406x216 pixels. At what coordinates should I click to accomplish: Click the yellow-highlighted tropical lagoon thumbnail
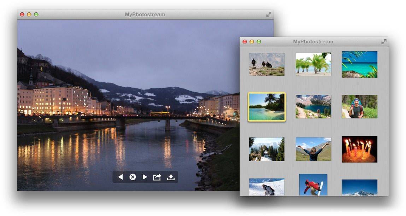point(266,107)
